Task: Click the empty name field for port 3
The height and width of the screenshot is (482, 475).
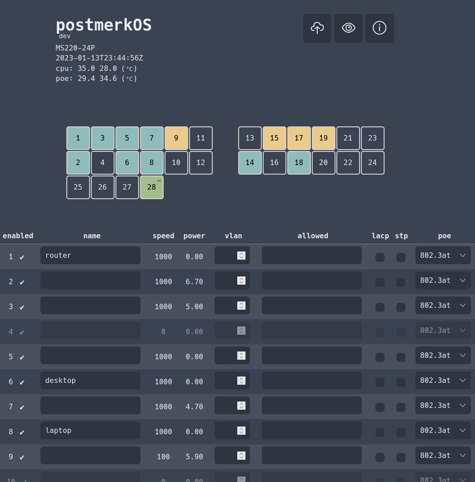Action: (90, 305)
